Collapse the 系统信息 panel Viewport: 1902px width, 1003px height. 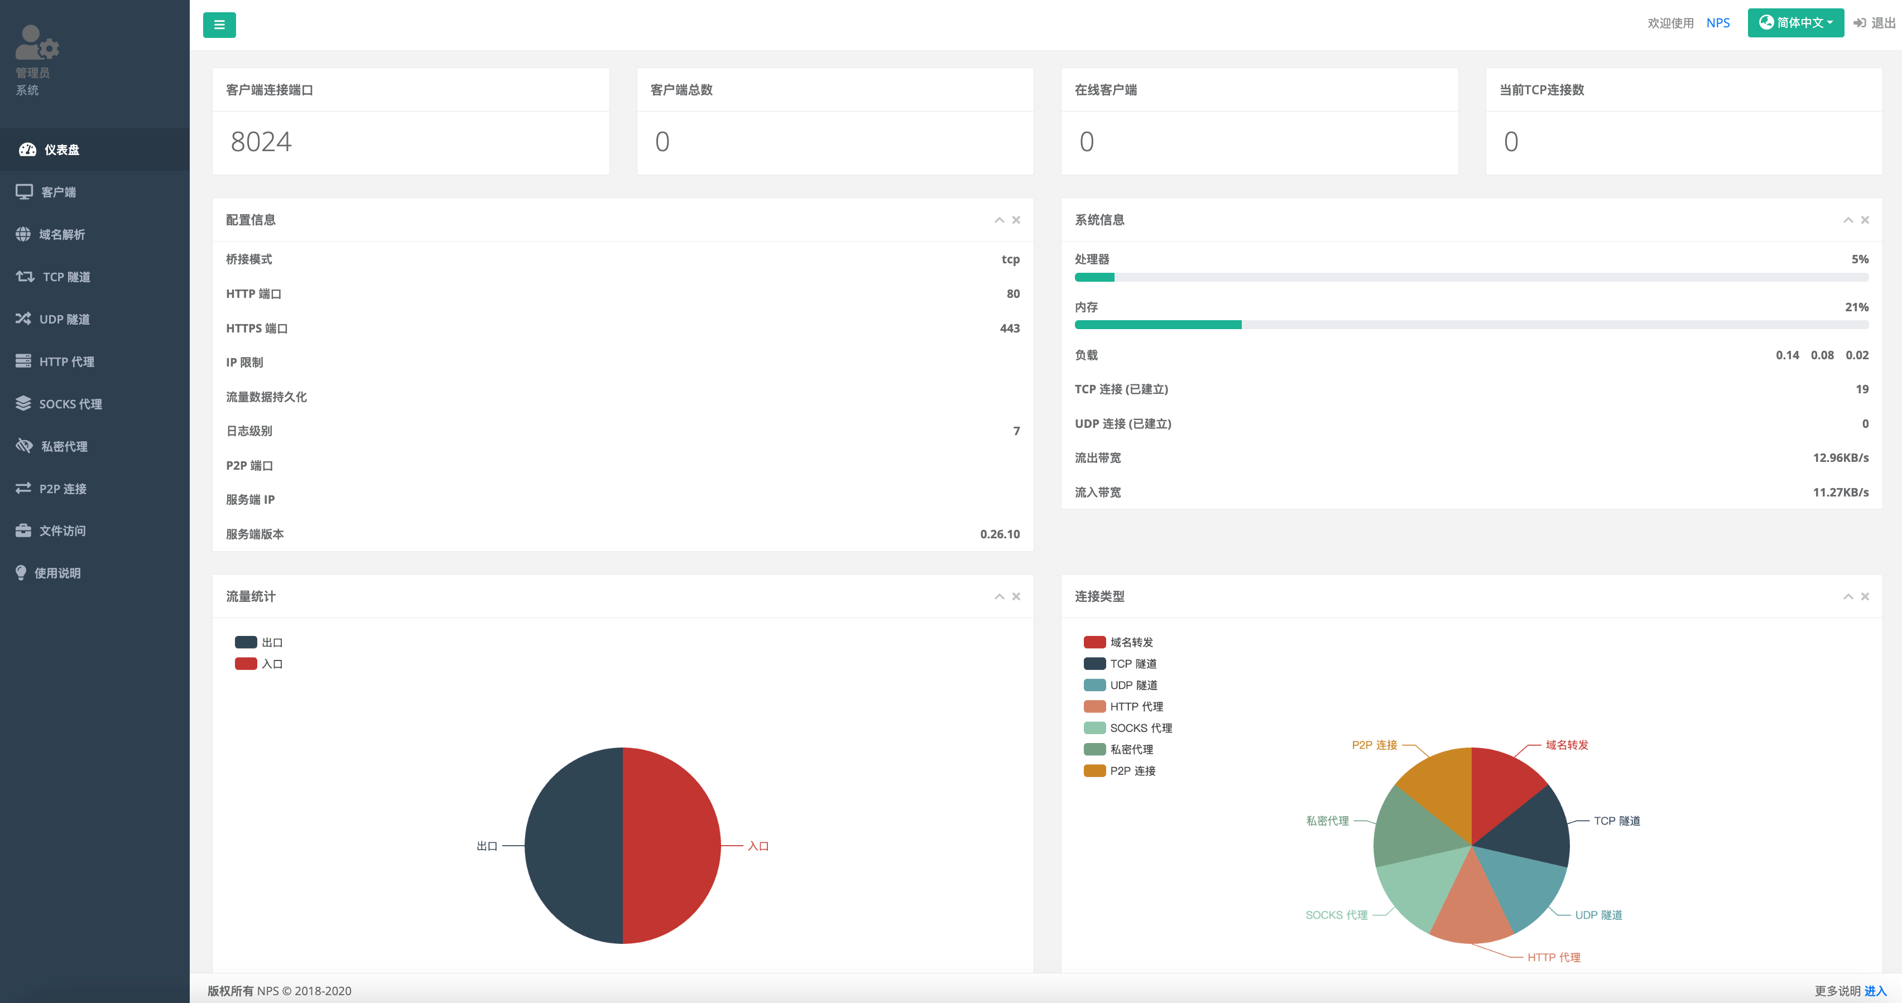coord(1848,220)
